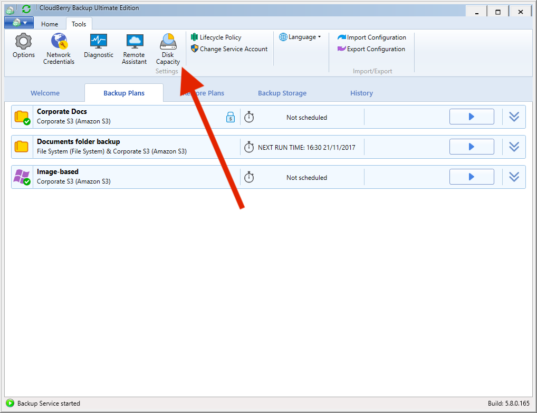Screen dimensions: 537x413
Task: Close the CloudBerry Backup window
Action: tap(521, 12)
